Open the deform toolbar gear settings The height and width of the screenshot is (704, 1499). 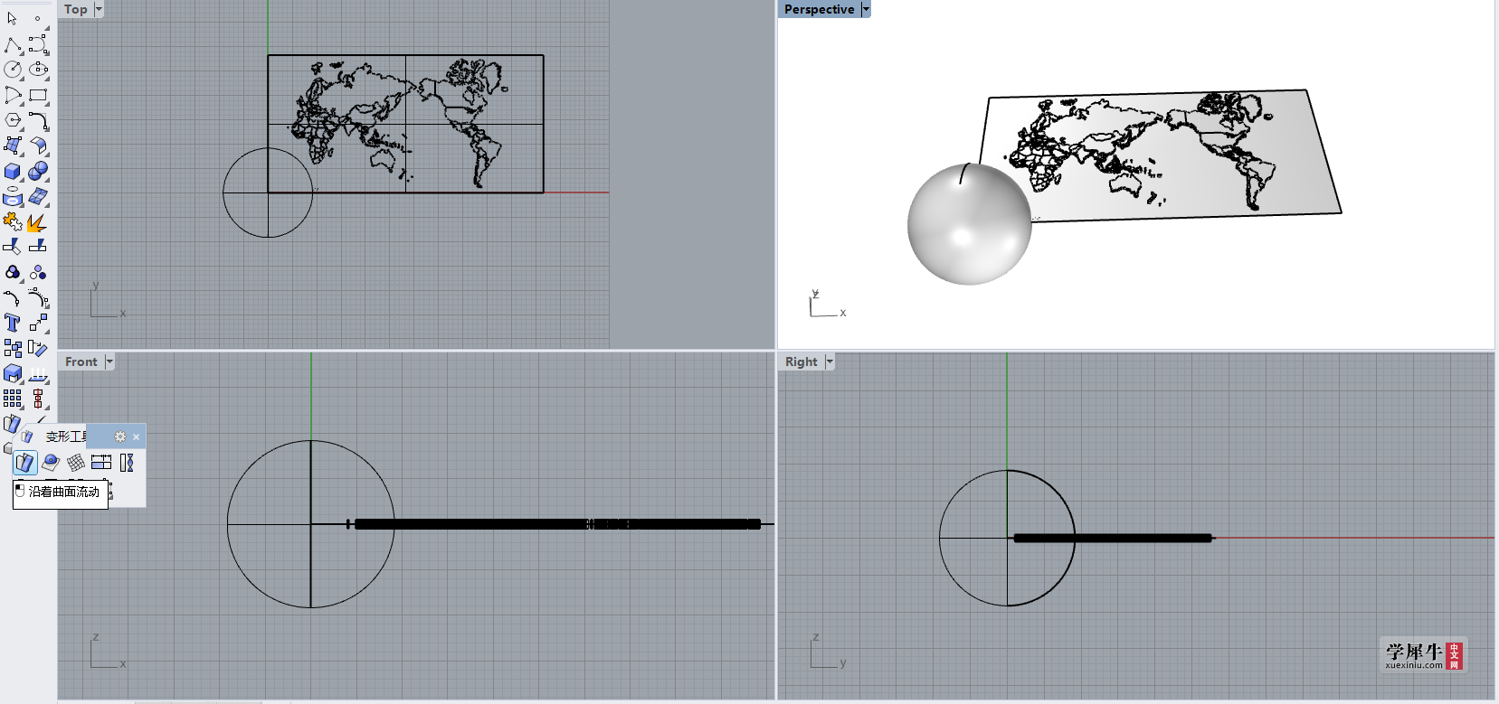point(120,436)
